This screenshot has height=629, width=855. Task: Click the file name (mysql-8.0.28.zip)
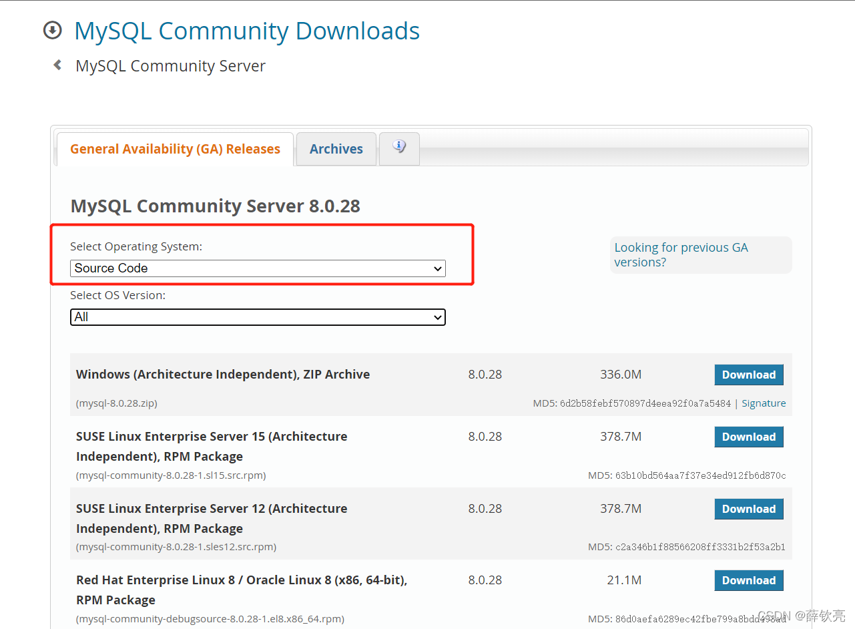point(117,403)
